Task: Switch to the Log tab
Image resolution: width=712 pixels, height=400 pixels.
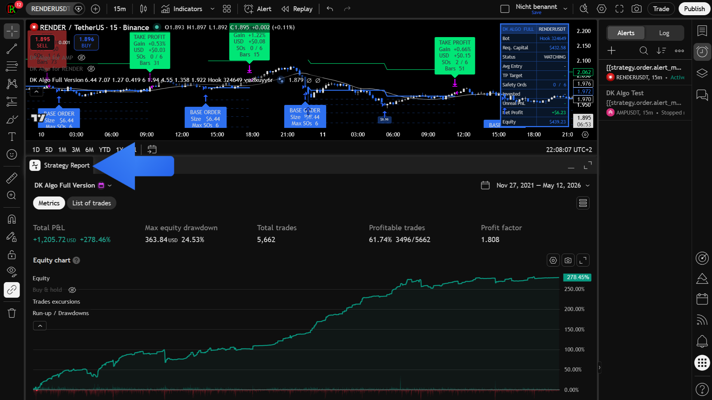Action: click(664, 33)
